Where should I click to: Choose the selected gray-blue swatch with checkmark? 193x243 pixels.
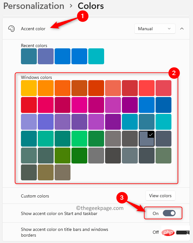[x=147, y=139]
